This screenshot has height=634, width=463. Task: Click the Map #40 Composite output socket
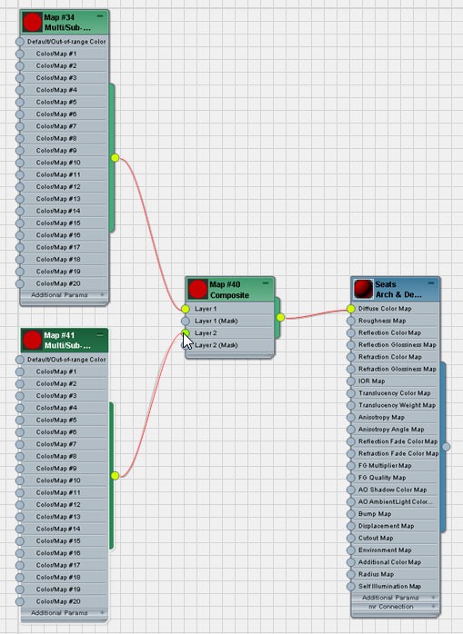pos(280,317)
